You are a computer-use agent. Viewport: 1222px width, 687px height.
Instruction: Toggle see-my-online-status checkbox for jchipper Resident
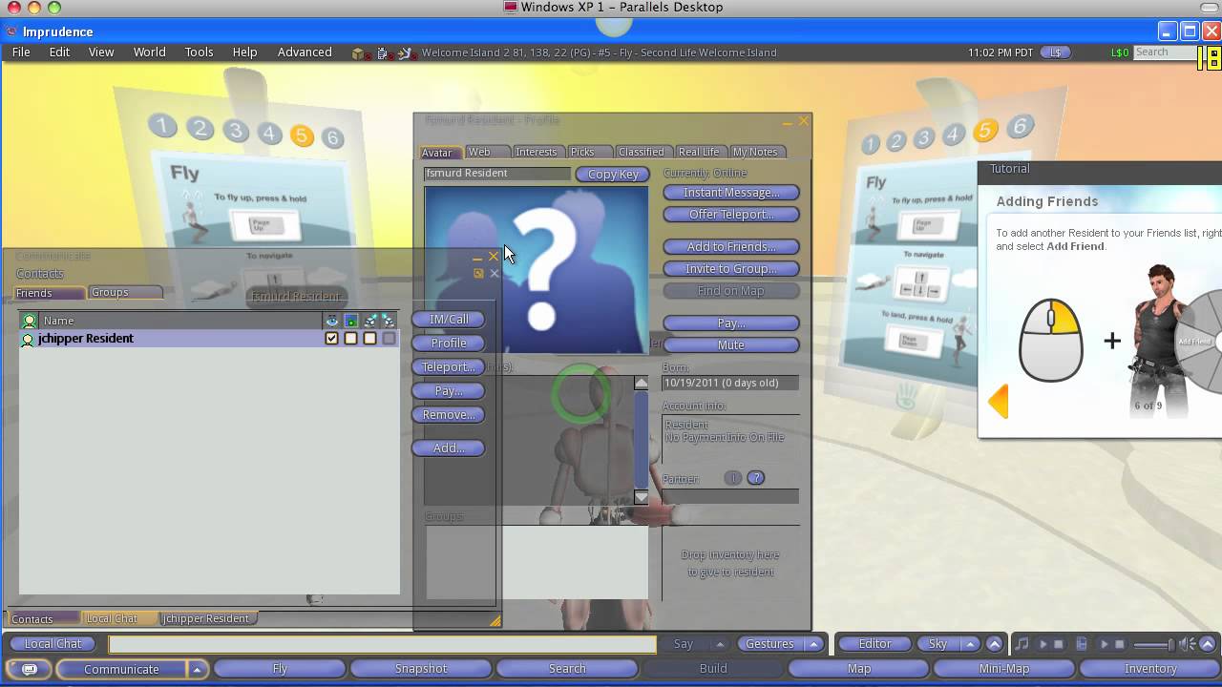tap(331, 339)
